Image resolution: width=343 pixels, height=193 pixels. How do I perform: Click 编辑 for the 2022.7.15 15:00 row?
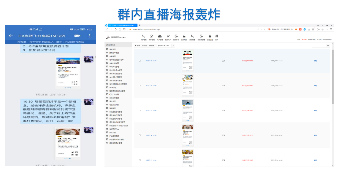[315, 86]
